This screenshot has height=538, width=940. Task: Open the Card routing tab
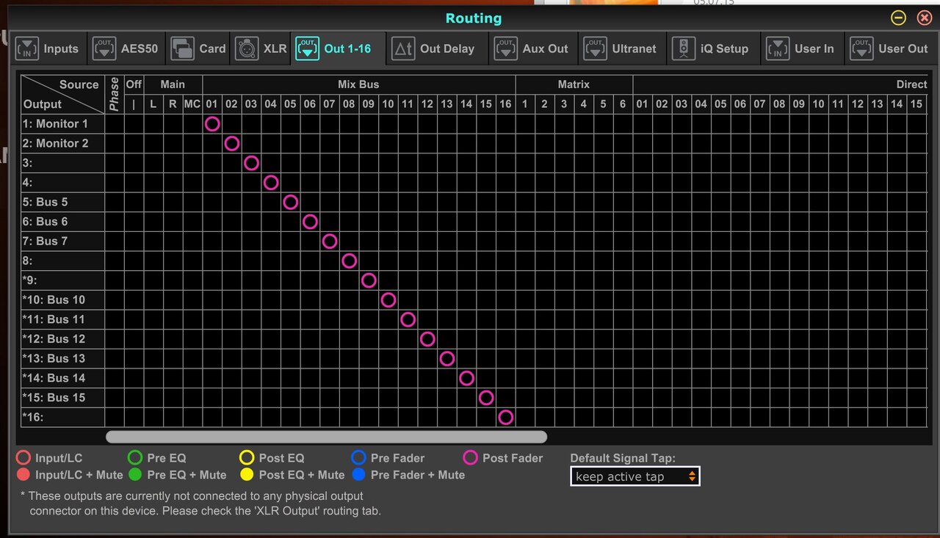[198, 49]
